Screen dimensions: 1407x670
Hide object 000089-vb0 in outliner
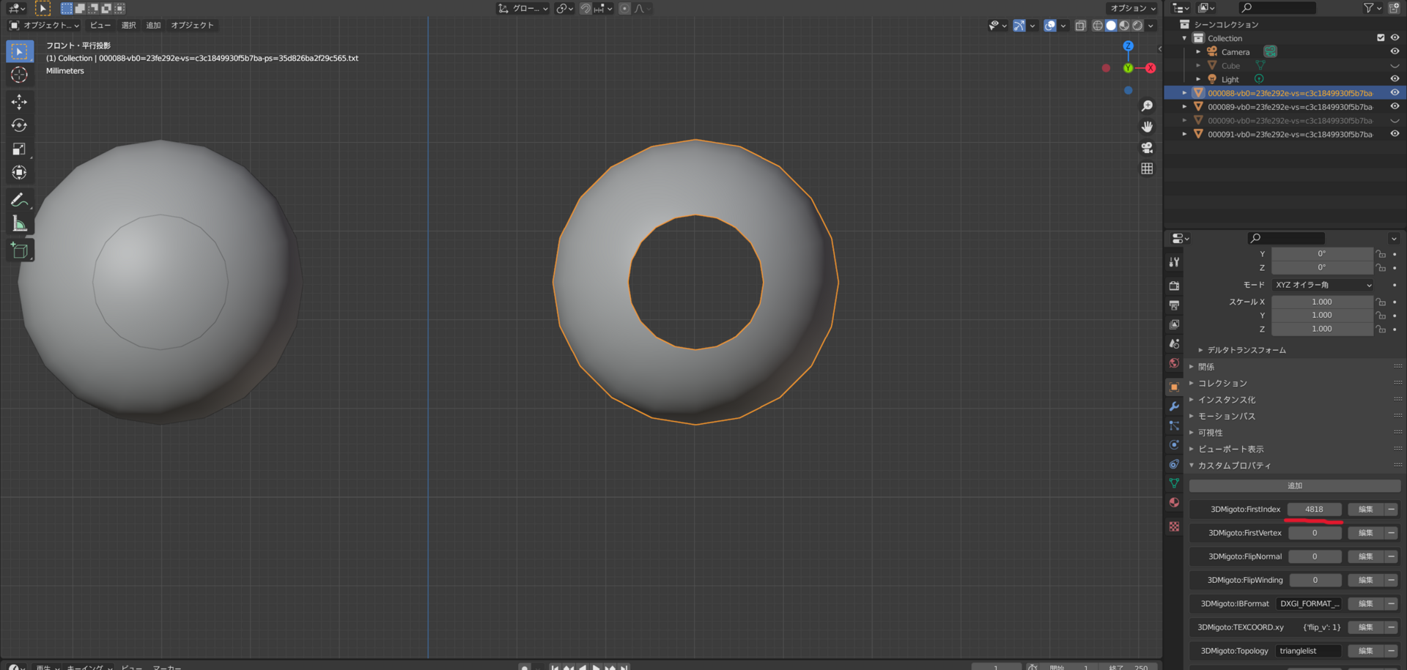[x=1395, y=107]
